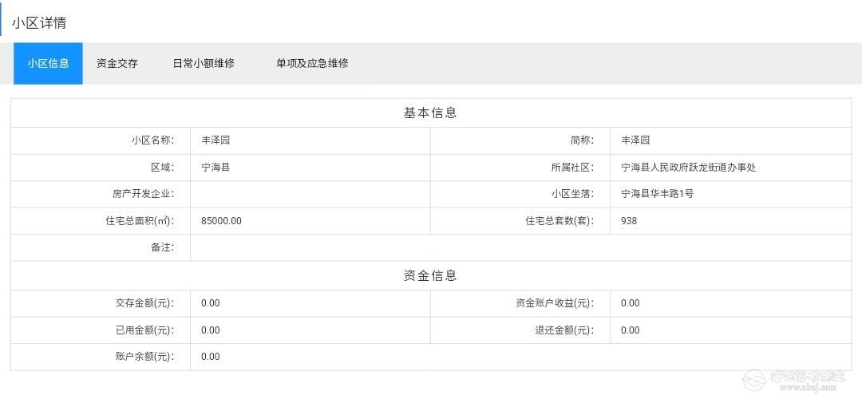Click the 小区名称 value 丰泽园

click(x=215, y=140)
